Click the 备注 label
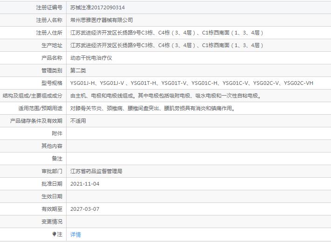The width and height of the screenshot is (331, 243). [57, 159]
